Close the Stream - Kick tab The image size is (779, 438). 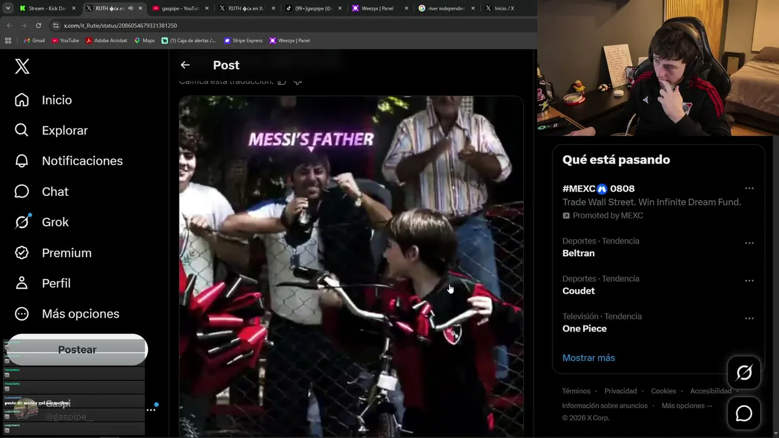74,9
